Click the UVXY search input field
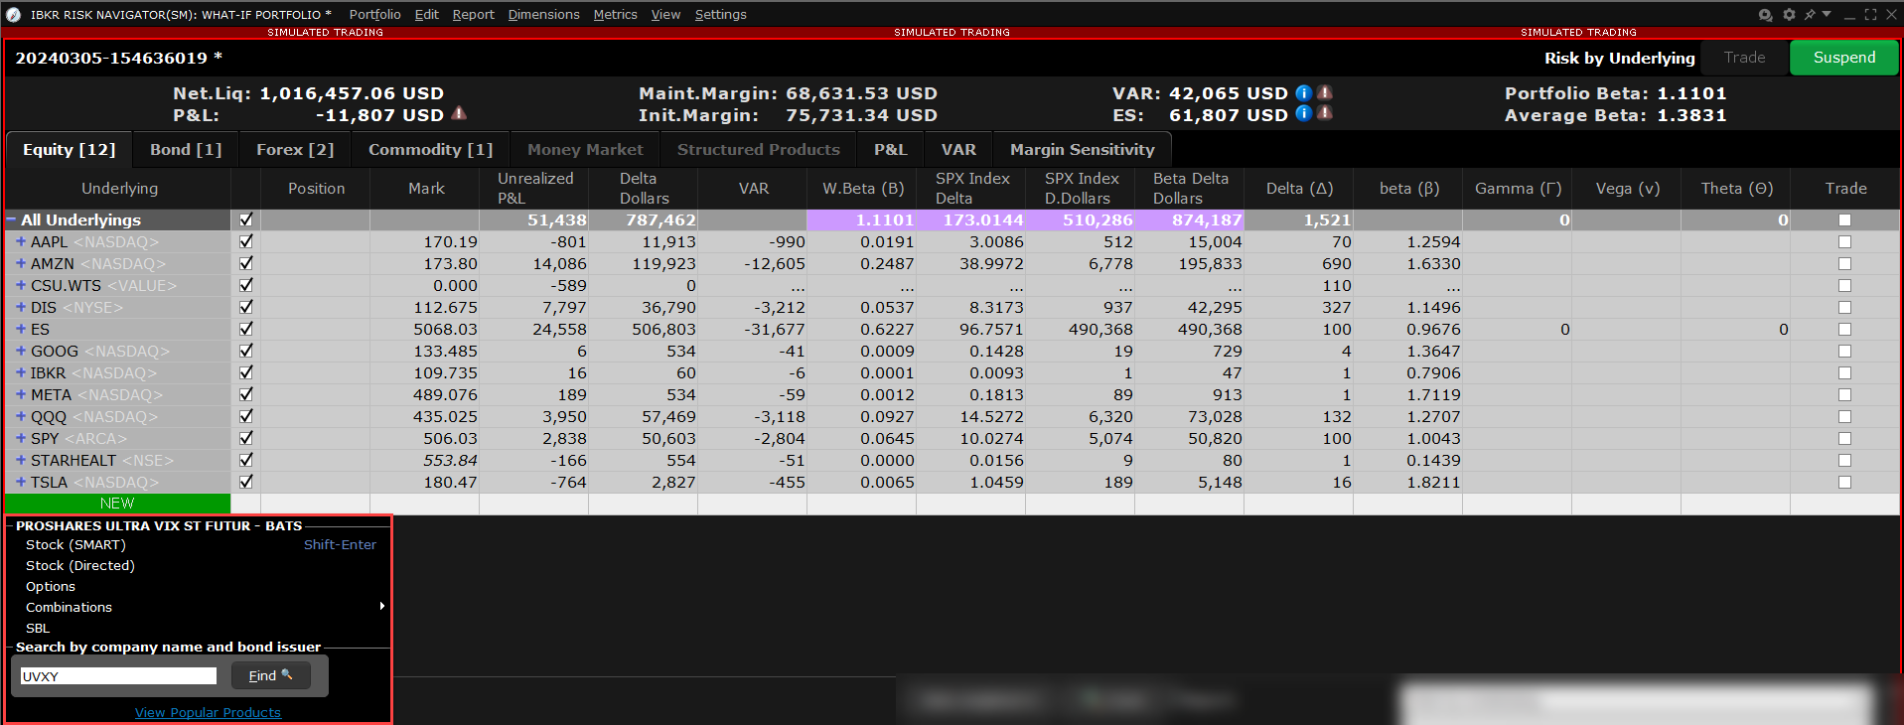This screenshot has height=725, width=1904. (x=118, y=676)
